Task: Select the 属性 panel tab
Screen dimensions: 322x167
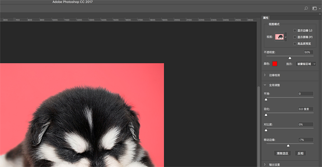Action: pyautogui.click(x=266, y=18)
